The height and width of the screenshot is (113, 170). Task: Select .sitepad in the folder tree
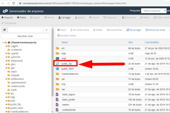pos(15,75)
